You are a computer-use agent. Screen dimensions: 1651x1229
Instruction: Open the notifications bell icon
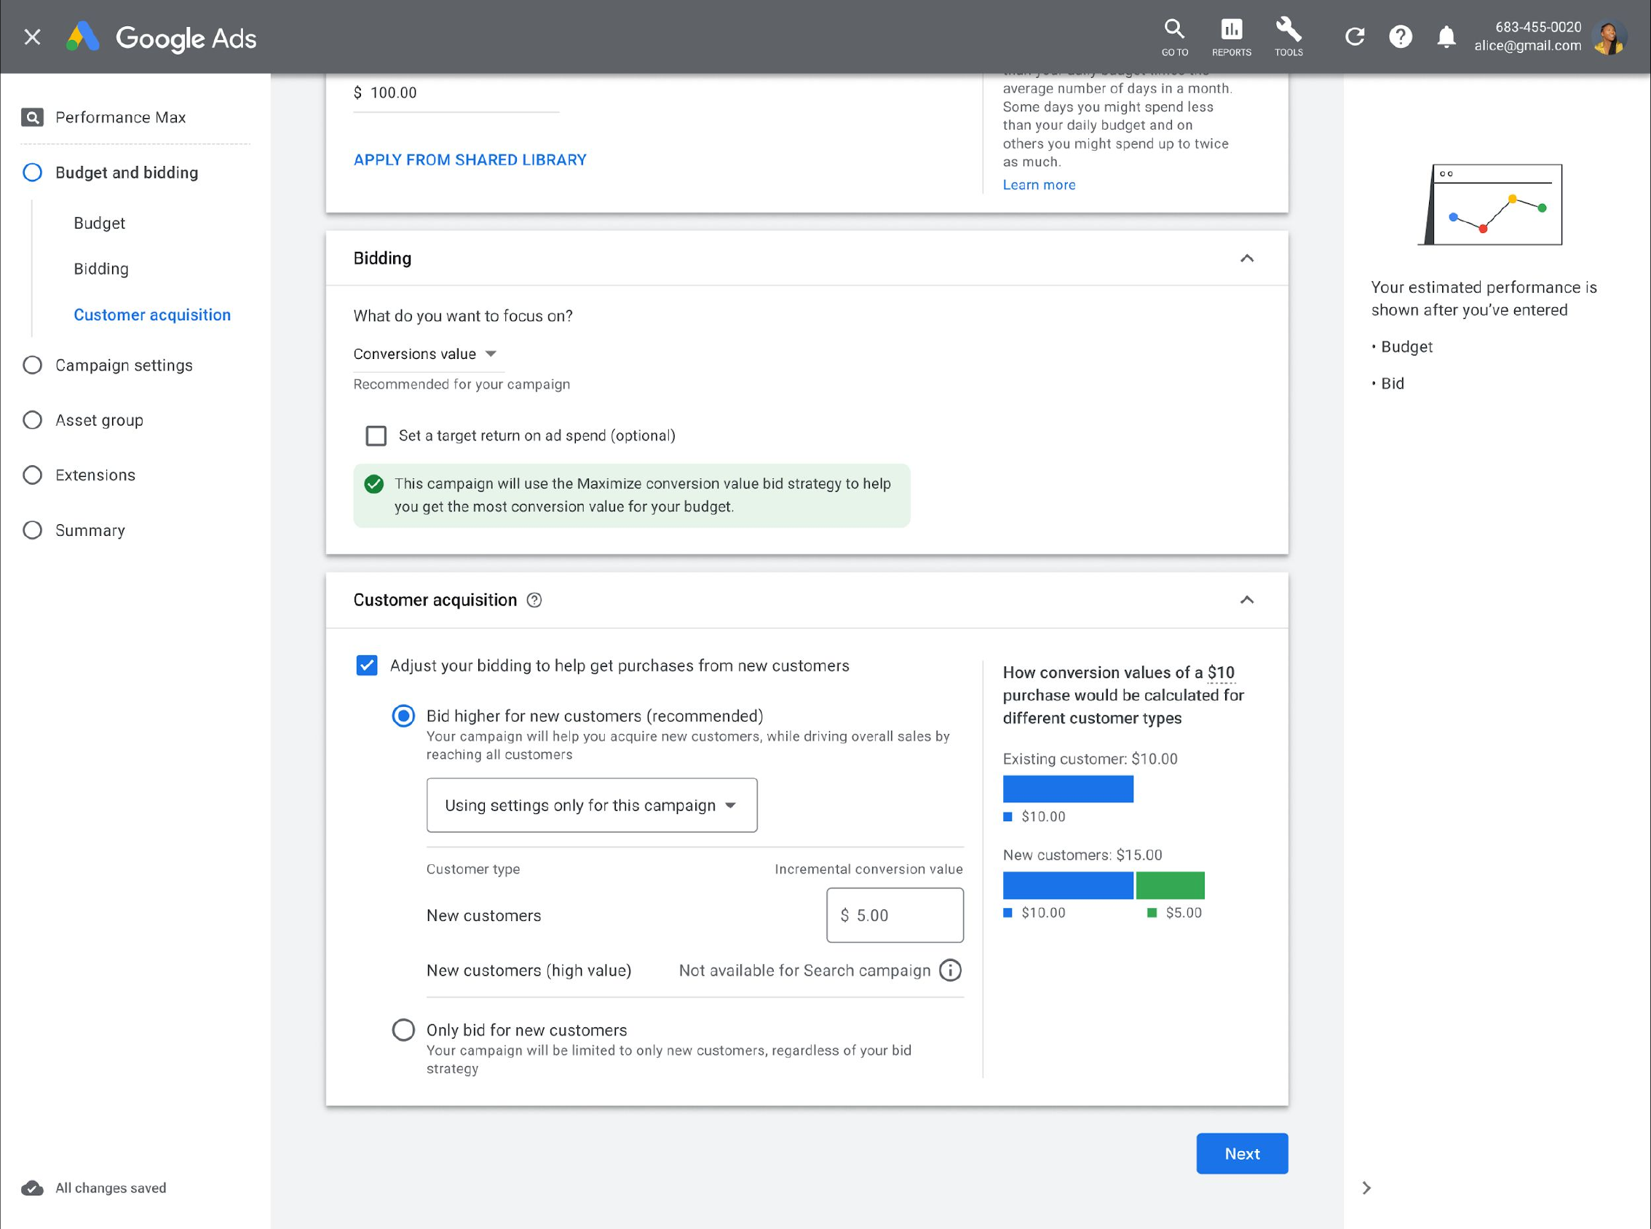click(1446, 36)
